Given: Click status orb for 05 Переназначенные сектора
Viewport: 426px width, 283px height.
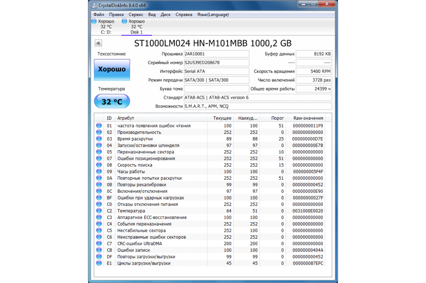Looking at the screenshot, I should [x=99, y=152].
